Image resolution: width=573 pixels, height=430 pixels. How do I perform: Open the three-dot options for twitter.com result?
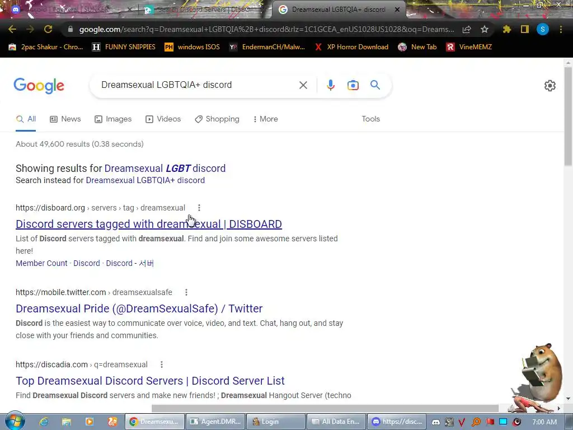186,292
